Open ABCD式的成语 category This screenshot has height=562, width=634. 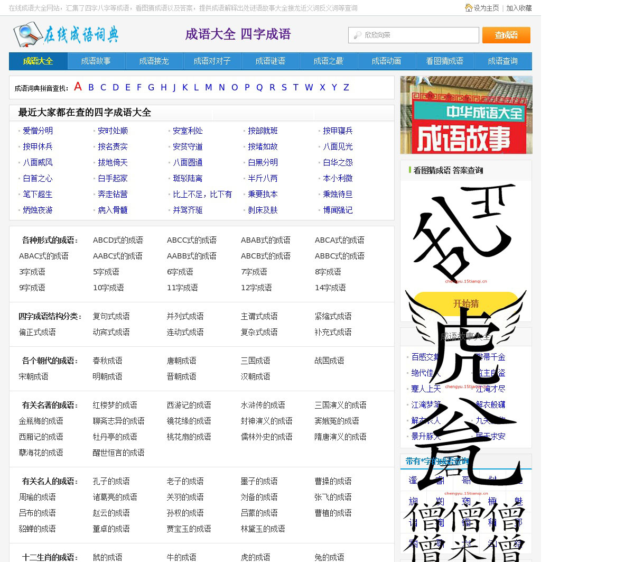point(118,241)
